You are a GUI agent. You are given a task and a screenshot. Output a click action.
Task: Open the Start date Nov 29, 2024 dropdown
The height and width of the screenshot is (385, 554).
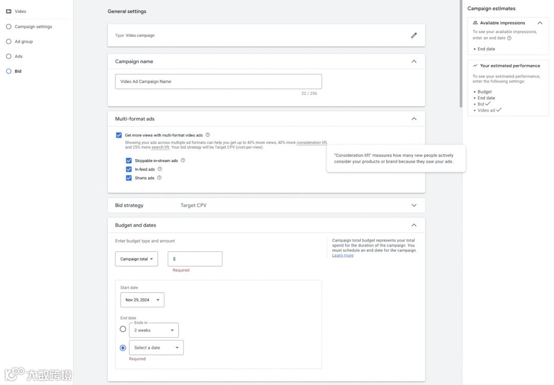pos(142,300)
